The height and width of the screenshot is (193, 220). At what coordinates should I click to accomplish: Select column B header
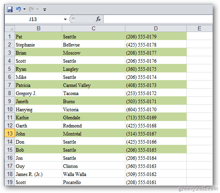[38, 28]
